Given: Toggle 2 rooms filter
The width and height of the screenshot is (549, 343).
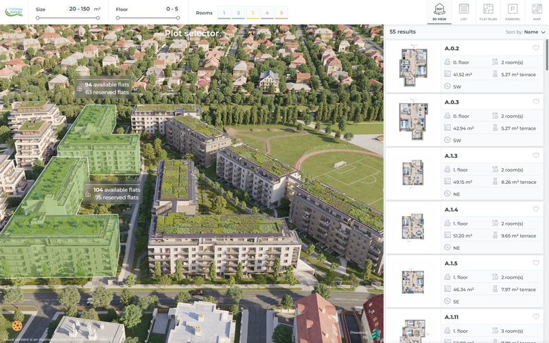Looking at the screenshot, I should [238, 12].
